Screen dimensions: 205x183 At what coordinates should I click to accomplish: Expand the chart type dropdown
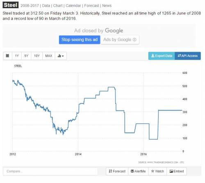(x=61, y=56)
